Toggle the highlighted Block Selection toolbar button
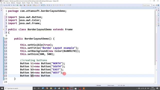The height and width of the screenshot is (90, 160). click(x=44, y=5)
